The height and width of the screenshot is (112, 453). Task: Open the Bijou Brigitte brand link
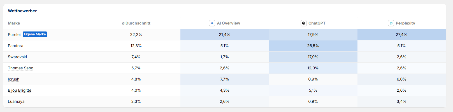(x=20, y=90)
